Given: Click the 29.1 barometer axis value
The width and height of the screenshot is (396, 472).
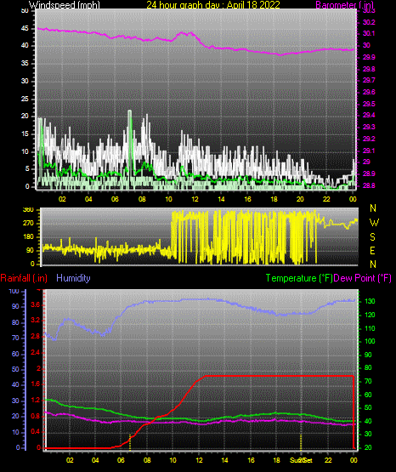Looking at the screenshot, I should [369, 151].
